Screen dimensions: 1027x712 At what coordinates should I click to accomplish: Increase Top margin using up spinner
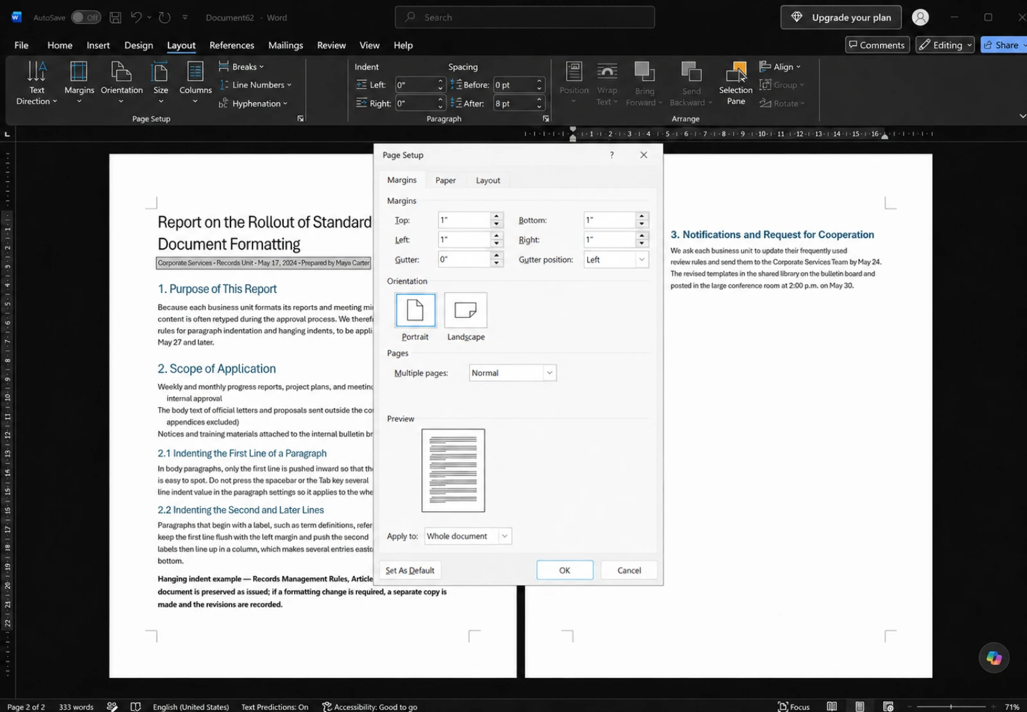[497, 216]
